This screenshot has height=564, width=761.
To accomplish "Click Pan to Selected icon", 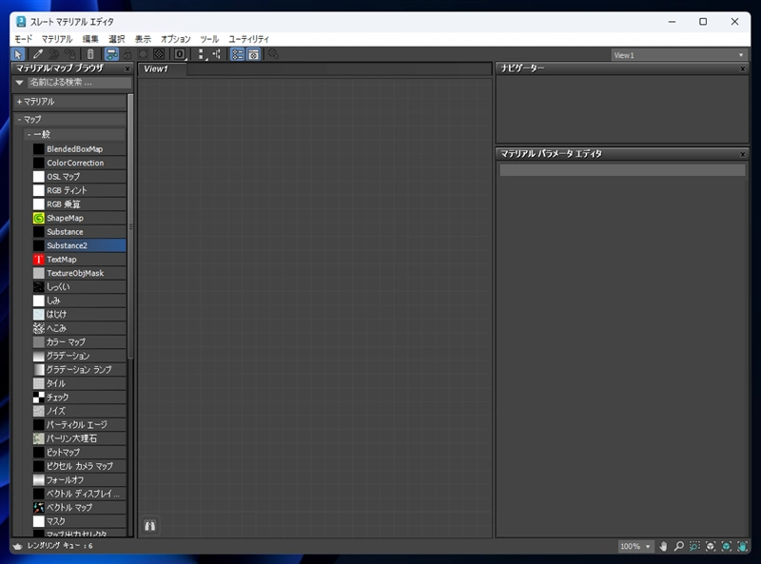I will click(743, 547).
